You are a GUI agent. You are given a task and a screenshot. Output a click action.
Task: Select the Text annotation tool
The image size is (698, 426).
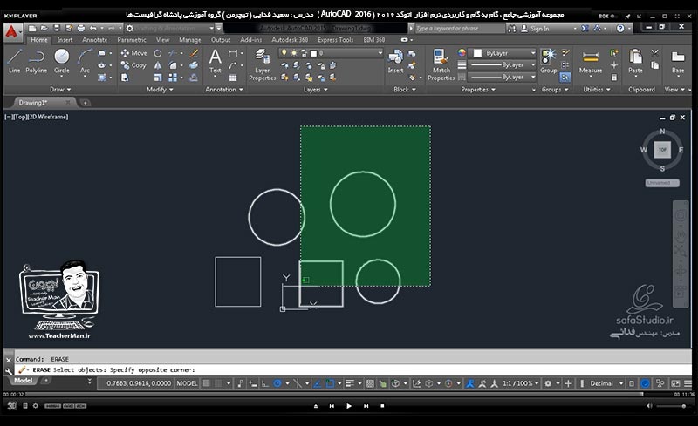(215, 61)
